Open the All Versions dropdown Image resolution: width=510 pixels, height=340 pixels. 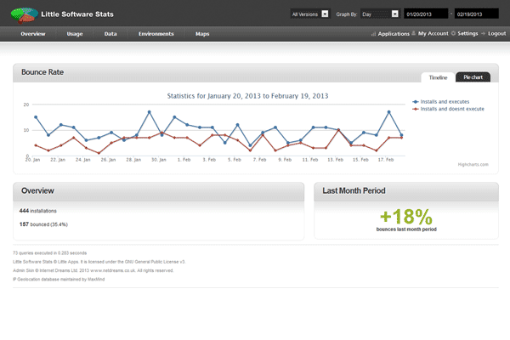[309, 14]
